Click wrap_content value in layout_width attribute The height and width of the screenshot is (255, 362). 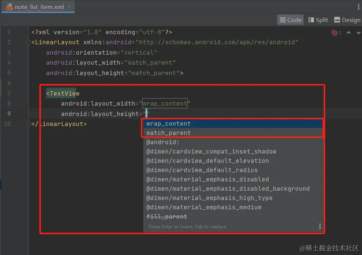pyautogui.click(x=165, y=103)
